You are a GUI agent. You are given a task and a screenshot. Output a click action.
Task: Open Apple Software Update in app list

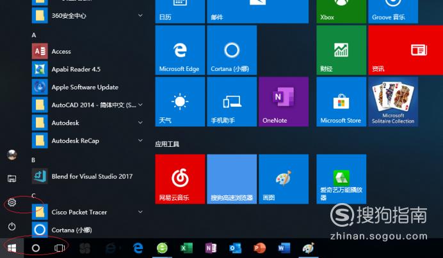click(x=88, y=87)
